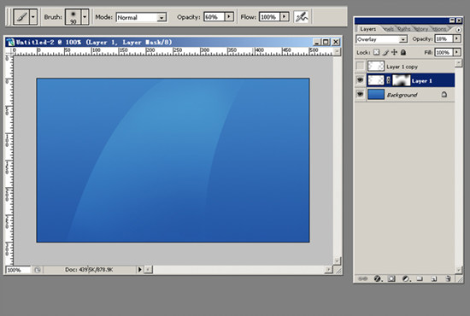Open Add layer style menu
The image size is (470, 316).
coord(378,279)
